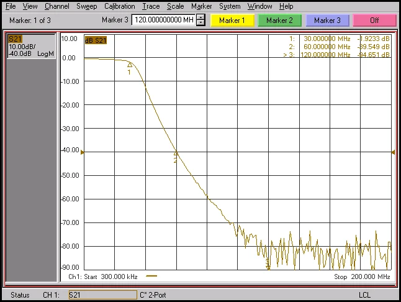Click the -90.00 bottom axis value

pyautogui.click(x=70, y=267)
